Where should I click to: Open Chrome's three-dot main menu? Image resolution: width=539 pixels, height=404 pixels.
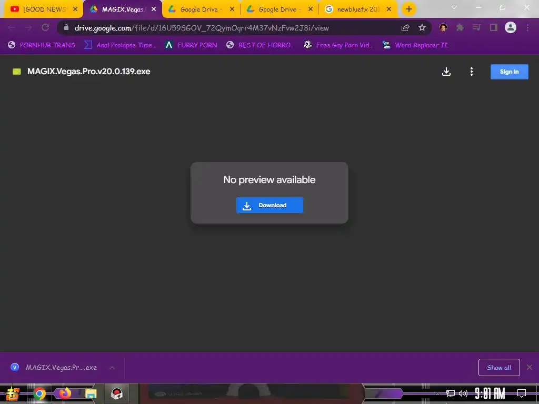click(x=527, y=27)
